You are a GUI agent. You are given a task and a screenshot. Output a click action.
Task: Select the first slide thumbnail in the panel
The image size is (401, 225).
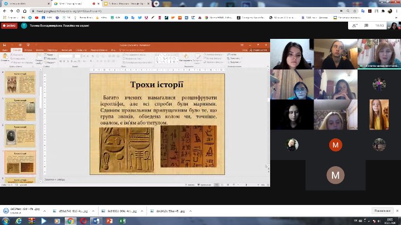[21, 82]
